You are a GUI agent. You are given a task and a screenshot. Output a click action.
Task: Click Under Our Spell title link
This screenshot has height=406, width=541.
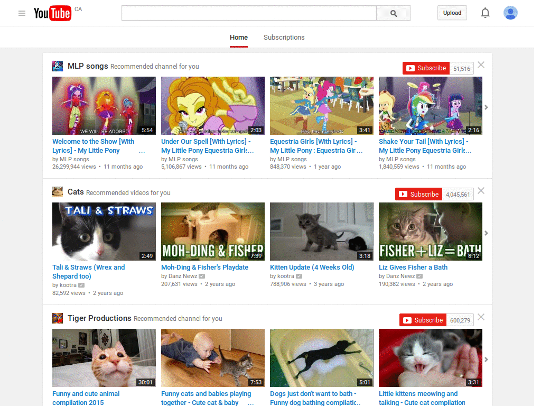tap(207, 146)
